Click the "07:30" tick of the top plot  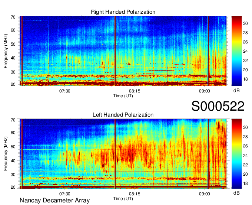click(64, 91)
